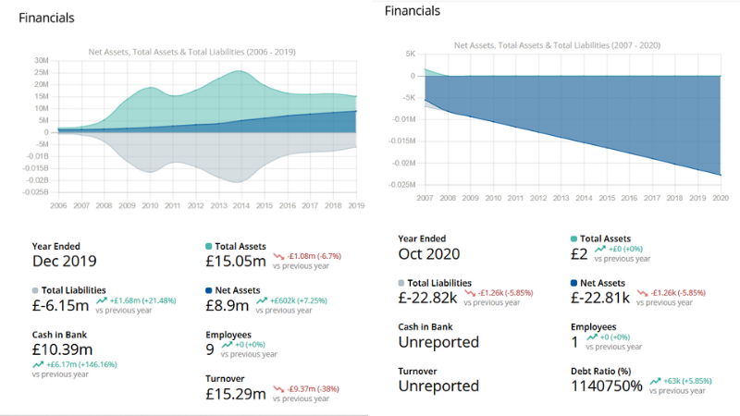Click trend arrow beside the 1 Employees figure
The height and width of the screenshot is (416, 740).
[x=588, y=336]
